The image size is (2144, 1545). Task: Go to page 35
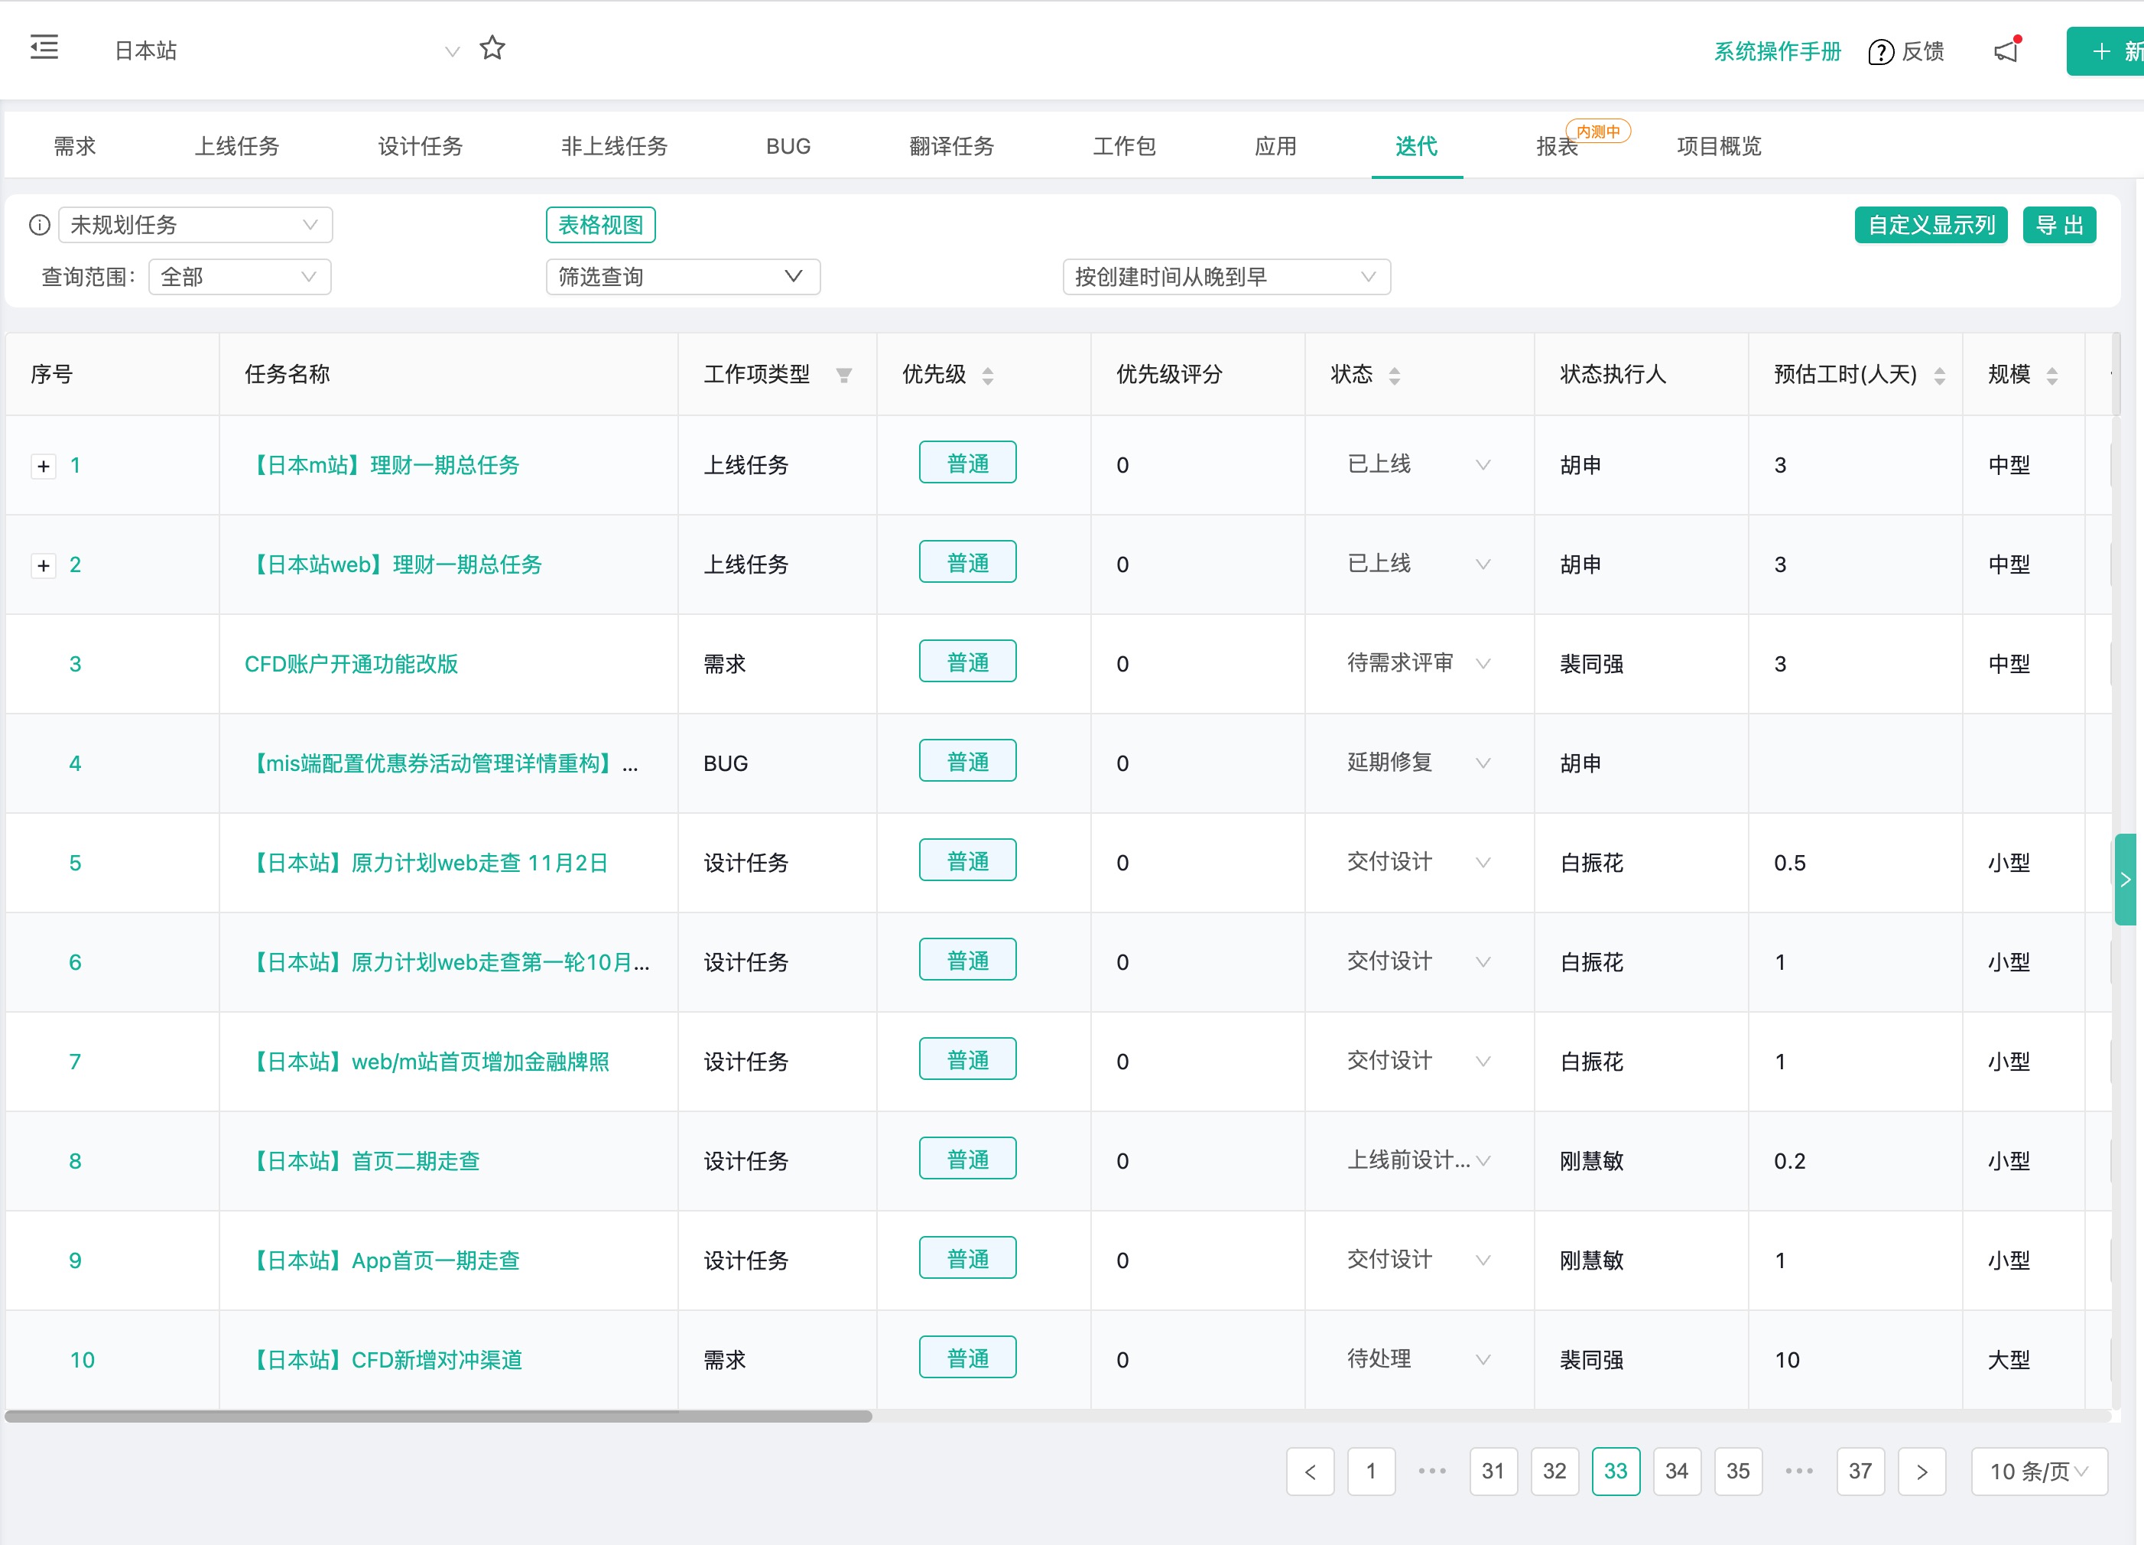pos(1739,1472)
